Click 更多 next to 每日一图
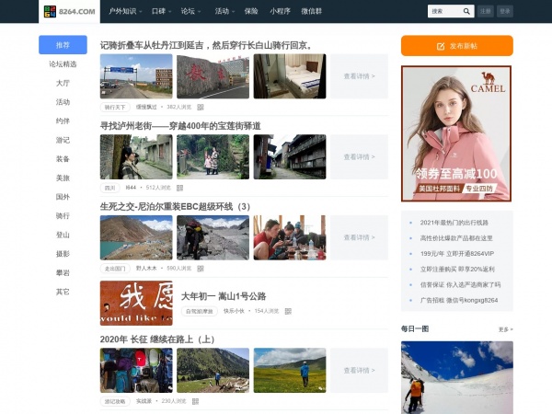This screenshot has height=414, width=552. click(x=505, y=329)
